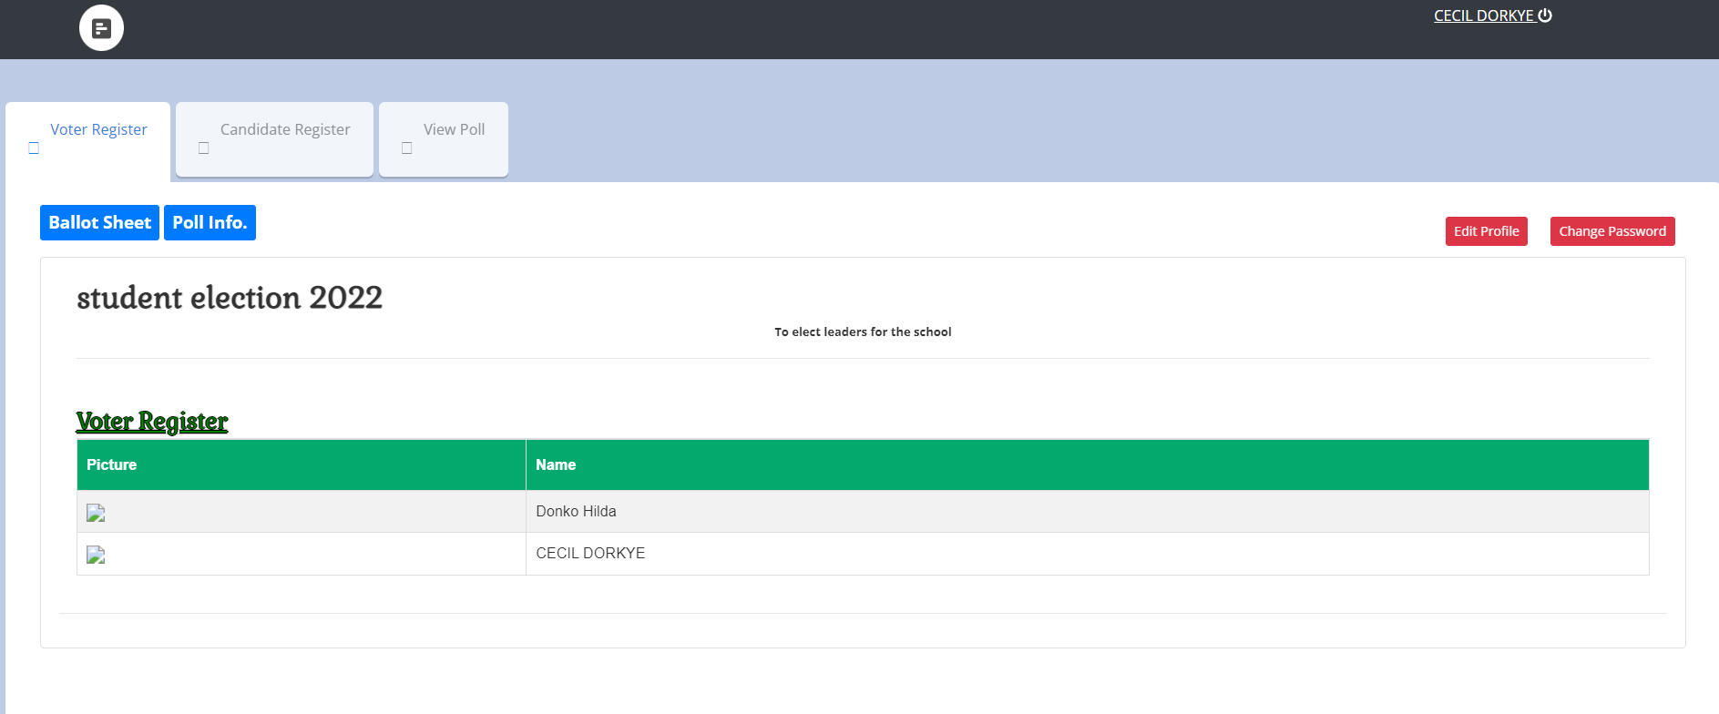Click the Voter Register underlined heading

(x=152, y=422)
